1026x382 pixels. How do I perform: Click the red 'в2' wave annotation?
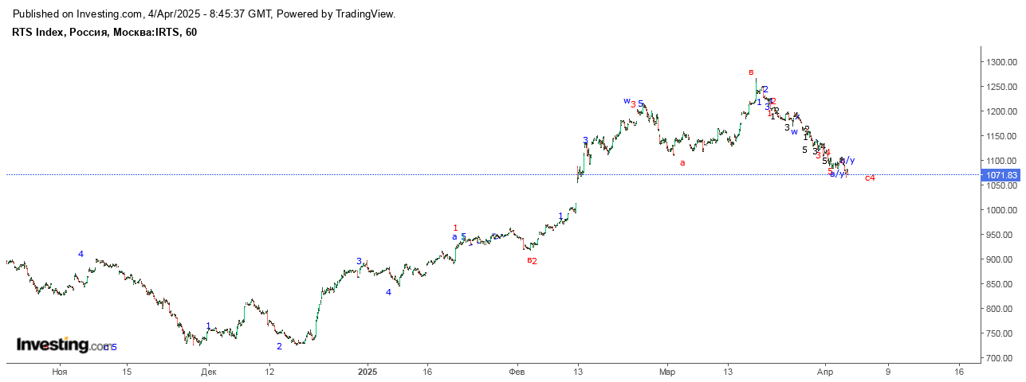point(532,260)
